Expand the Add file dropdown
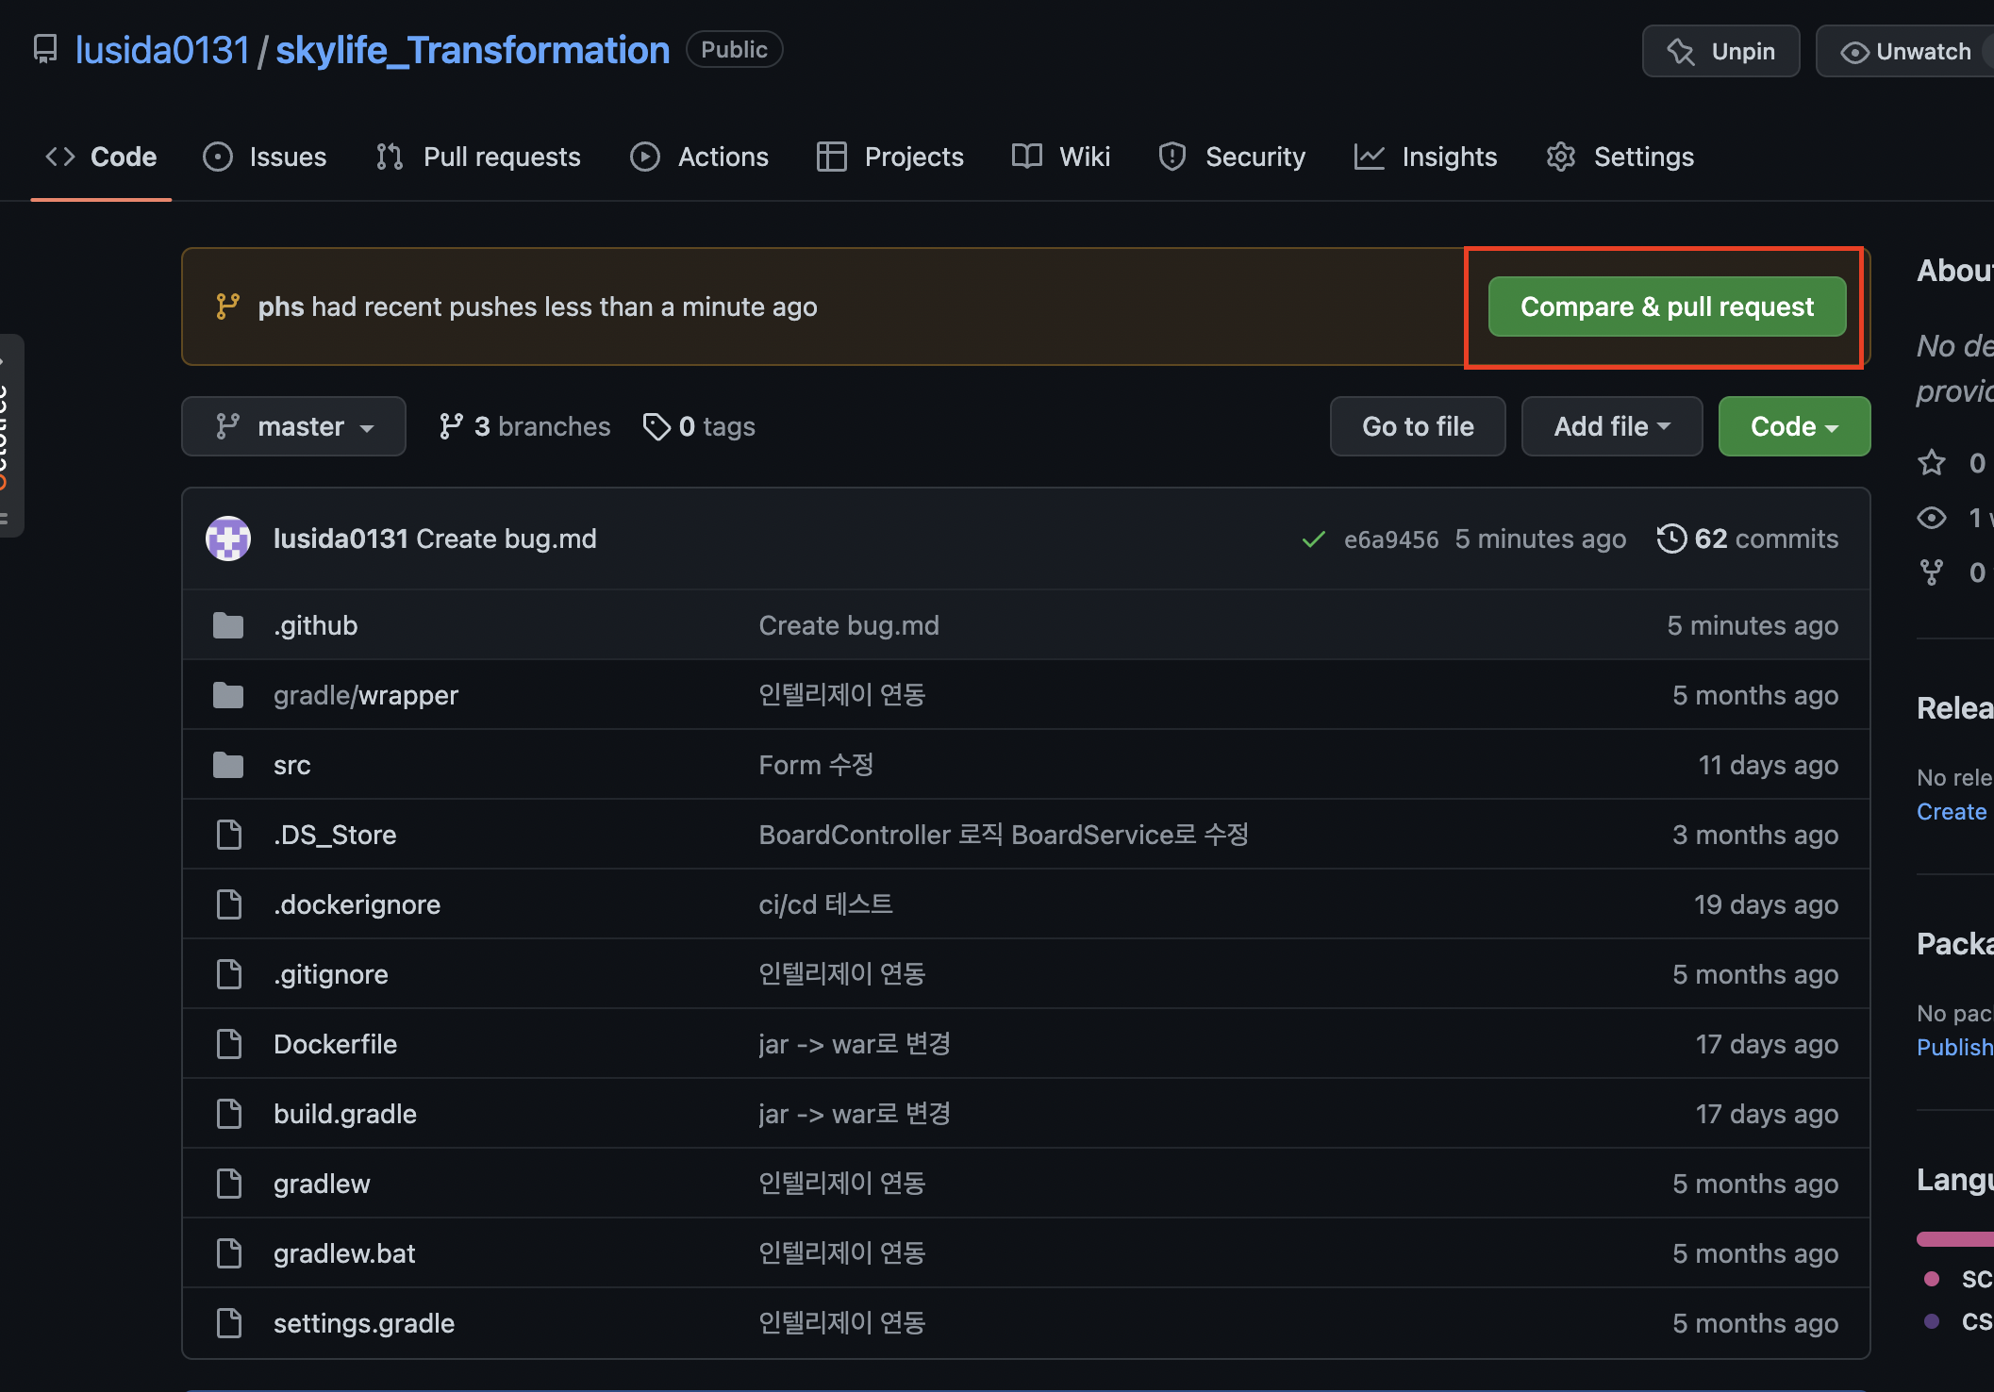The width and height of the screenshot is (1994, 1392). tap(1611, 426)
